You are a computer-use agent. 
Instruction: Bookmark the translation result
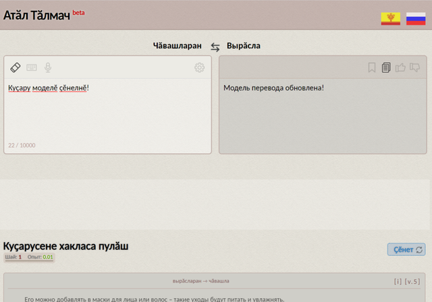click(371, 67)
